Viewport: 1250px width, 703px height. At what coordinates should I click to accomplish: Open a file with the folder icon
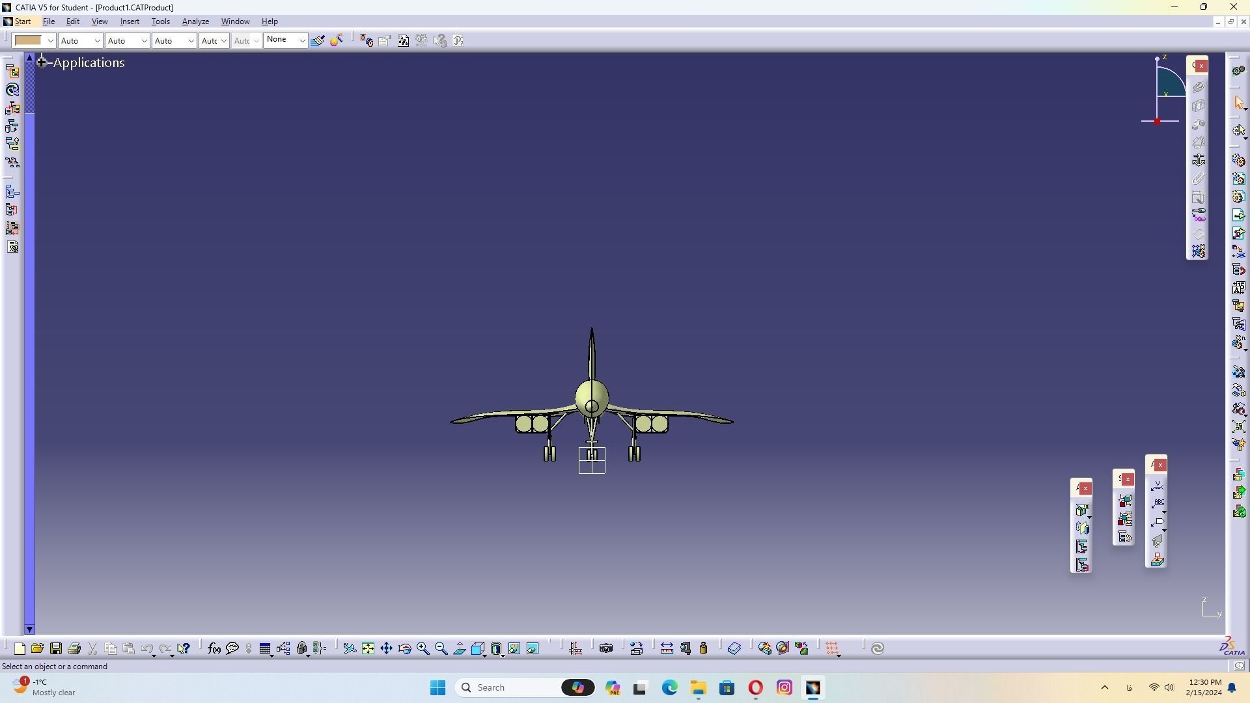pos(37,648)
